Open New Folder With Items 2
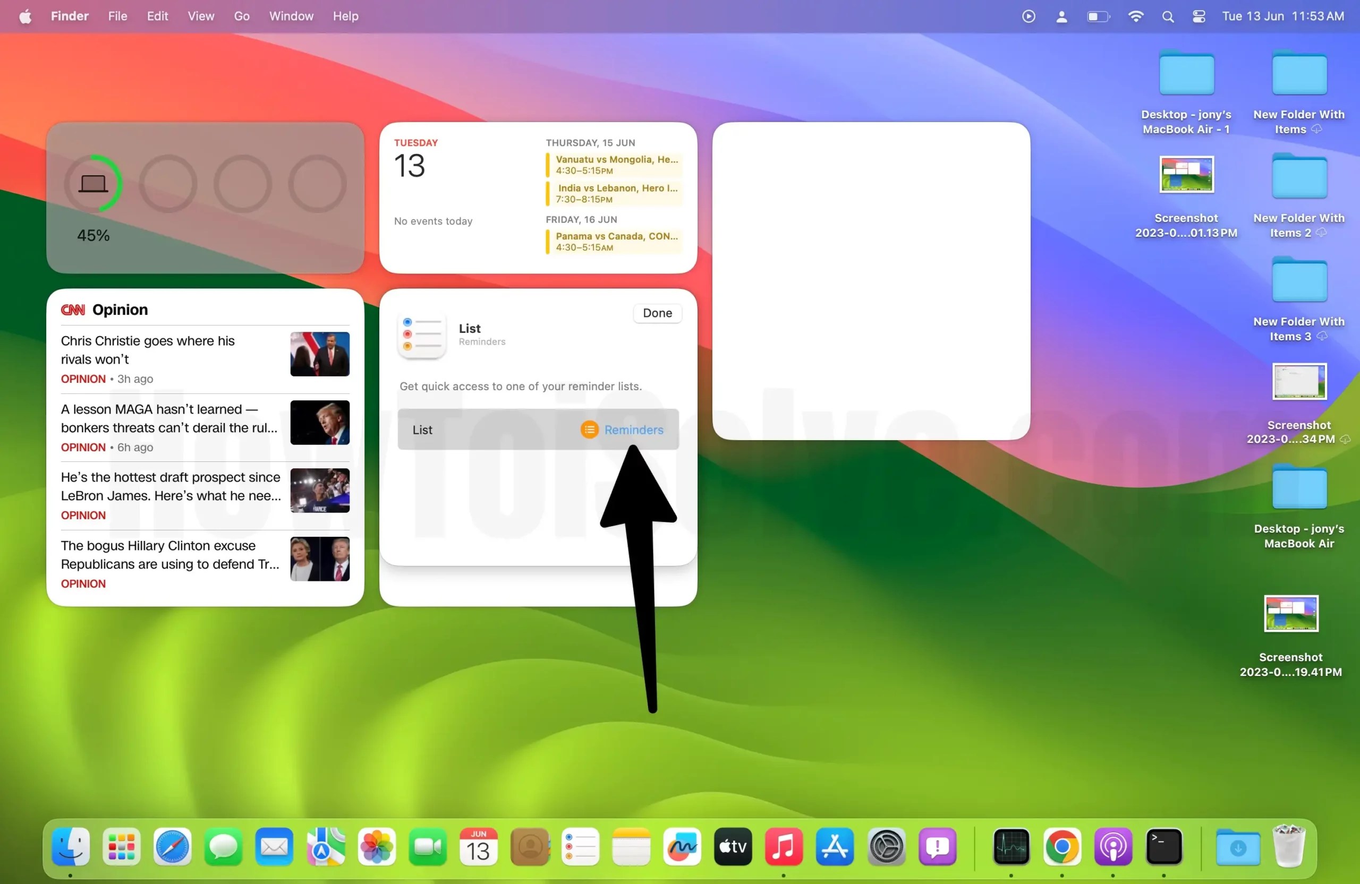Screen dimensions: 1360x884 [1298, 177]
